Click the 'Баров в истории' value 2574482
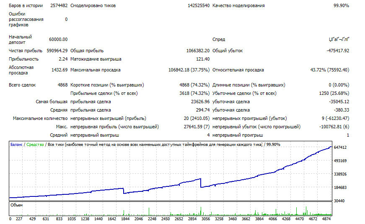Viewport: 365px width, 224px height. 59,5
